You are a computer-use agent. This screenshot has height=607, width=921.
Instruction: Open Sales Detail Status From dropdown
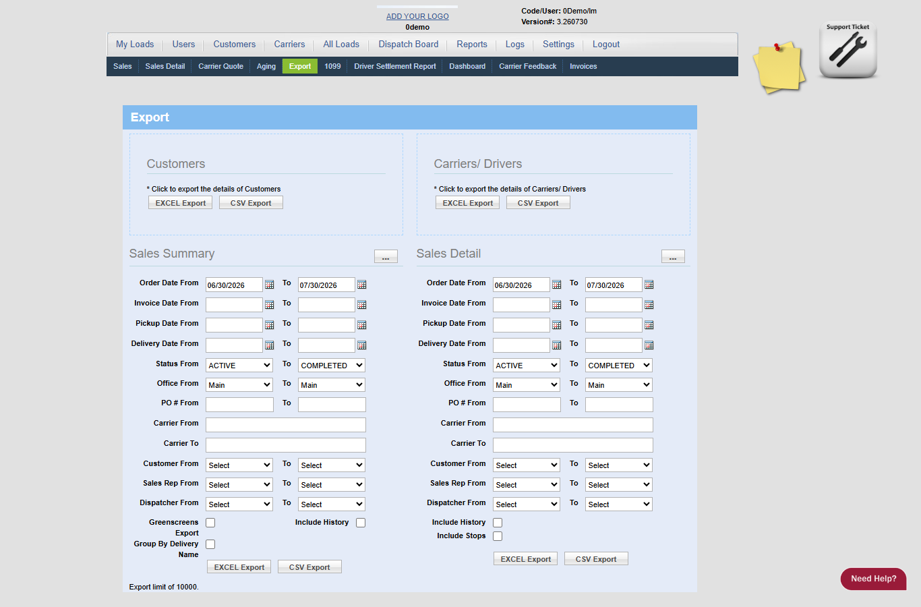click(x=527, y=365)
